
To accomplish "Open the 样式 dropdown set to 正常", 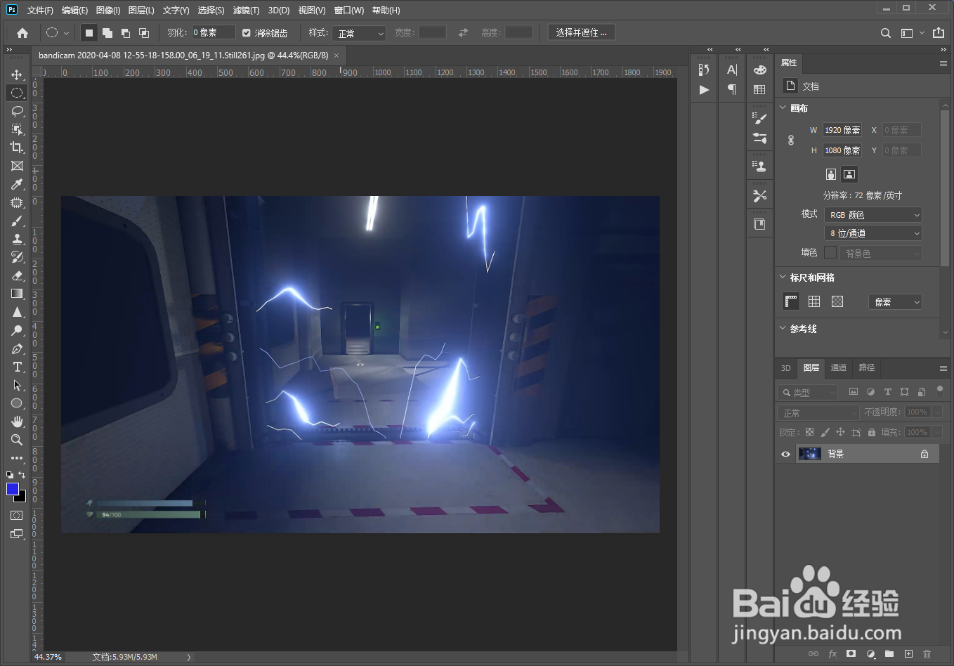I will pos(359,33).
